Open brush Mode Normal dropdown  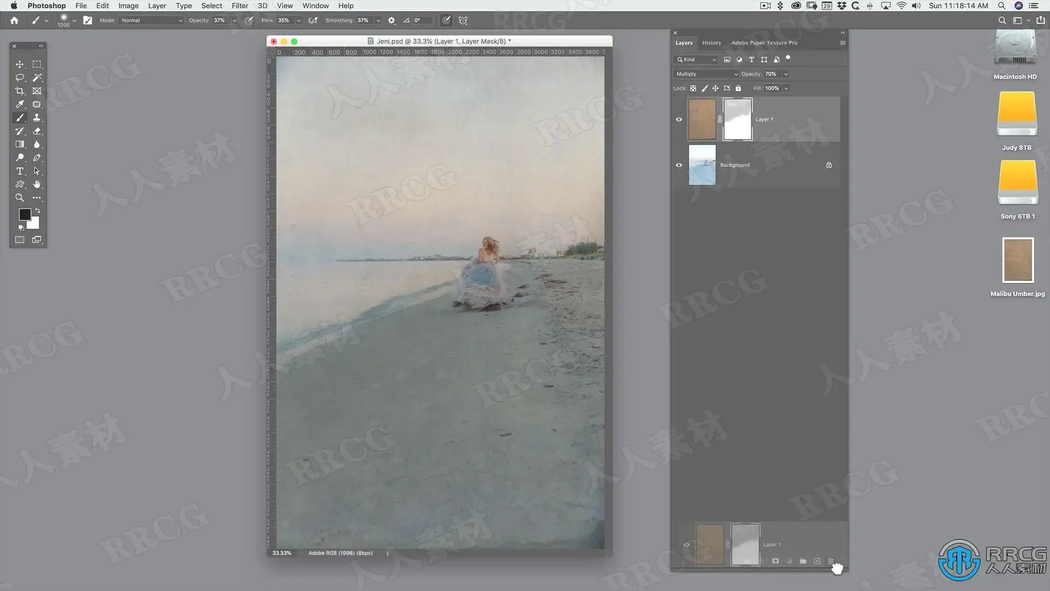pos(151,20)
